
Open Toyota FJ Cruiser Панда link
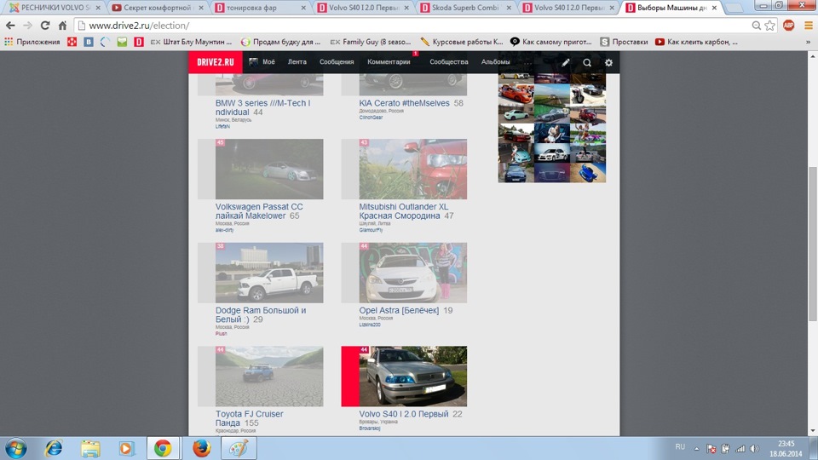coord(250,418)
